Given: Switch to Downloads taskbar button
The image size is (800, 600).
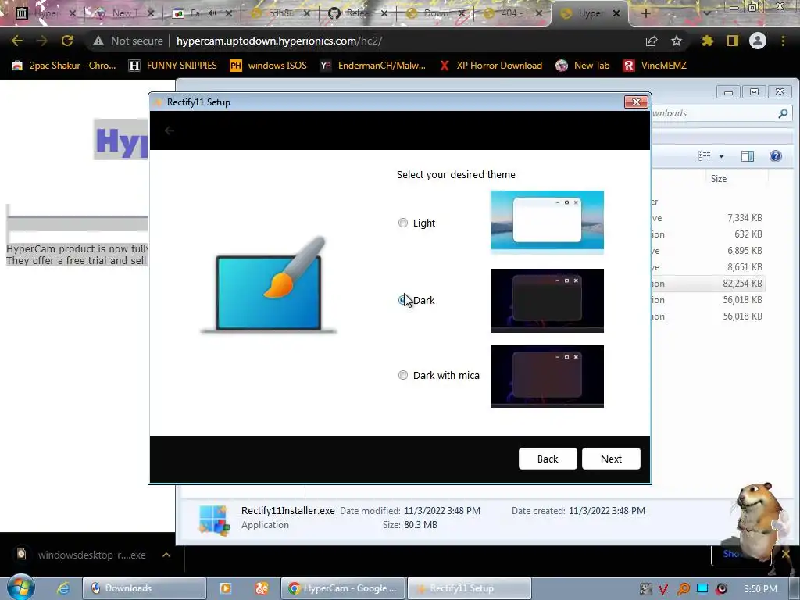Looking at the screenshot, I should pos(145,588).
